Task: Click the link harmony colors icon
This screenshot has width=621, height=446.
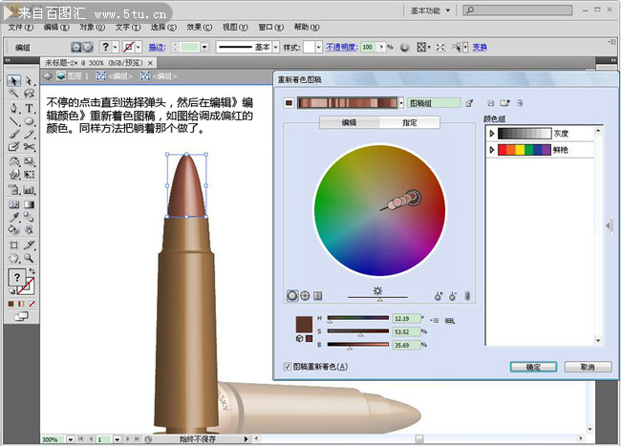Action: (x=468, y=296)
